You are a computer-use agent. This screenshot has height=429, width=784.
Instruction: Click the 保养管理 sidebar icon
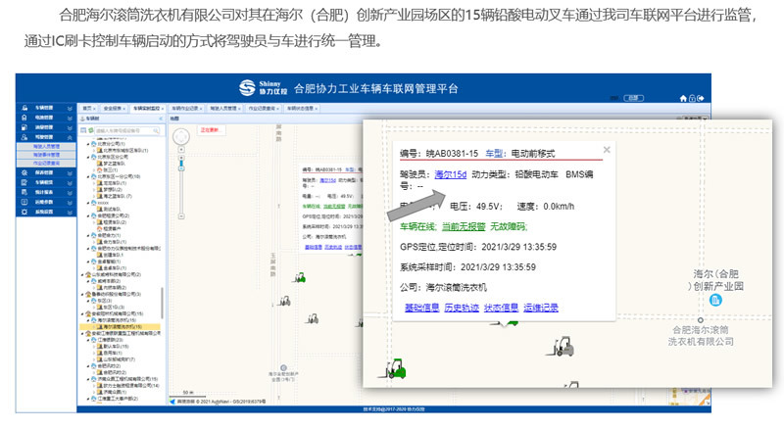tap(24, 172)
